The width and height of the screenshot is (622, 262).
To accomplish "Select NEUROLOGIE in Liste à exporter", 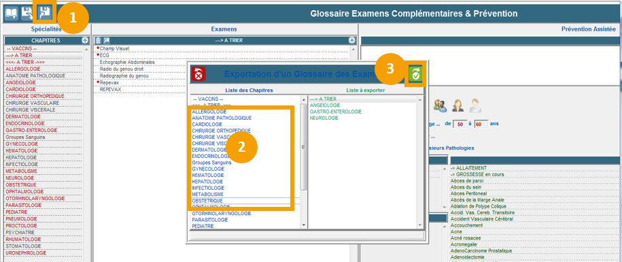I will click(324, 118).
